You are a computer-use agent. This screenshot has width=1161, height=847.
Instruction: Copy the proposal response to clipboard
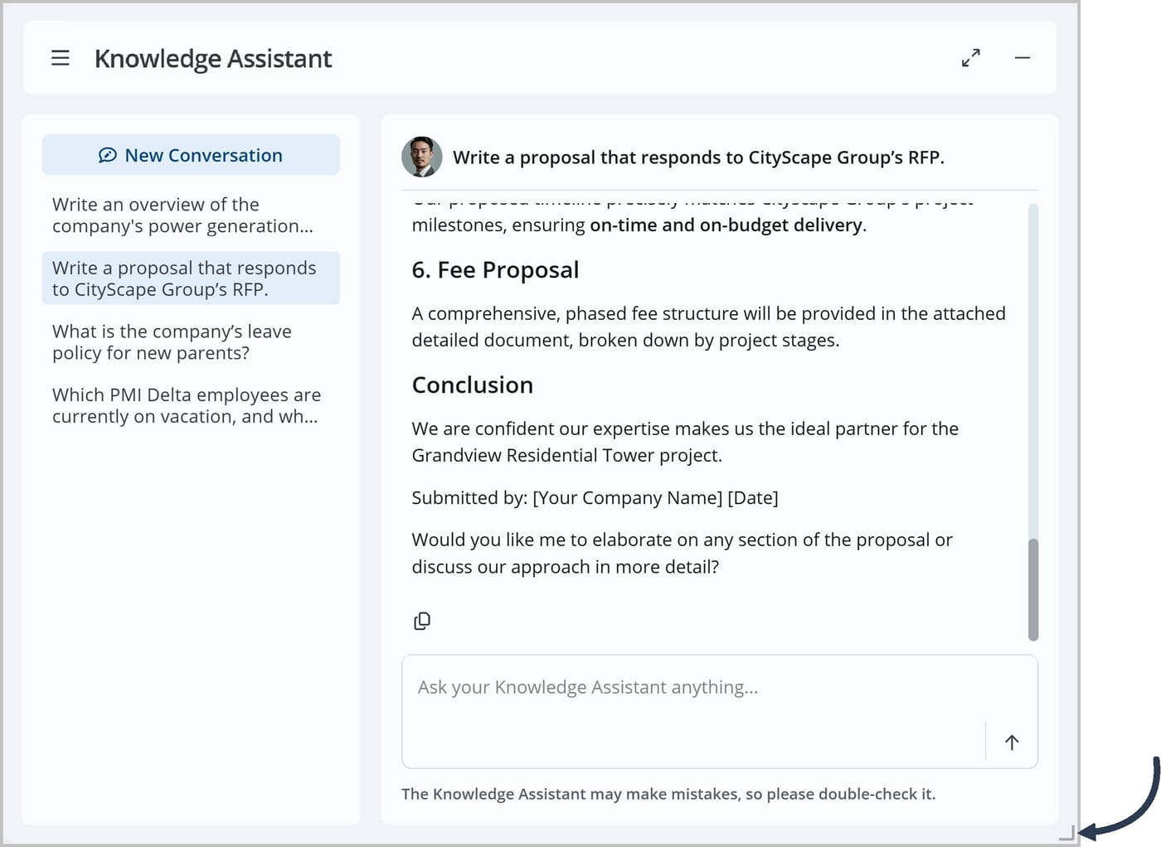422,621
